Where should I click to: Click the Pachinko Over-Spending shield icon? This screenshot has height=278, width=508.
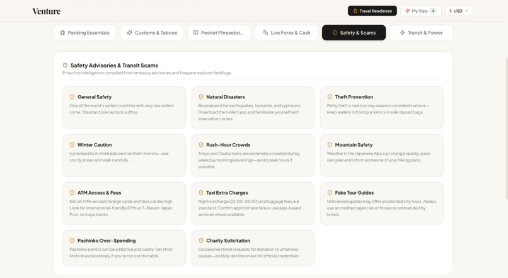(72, 241)
